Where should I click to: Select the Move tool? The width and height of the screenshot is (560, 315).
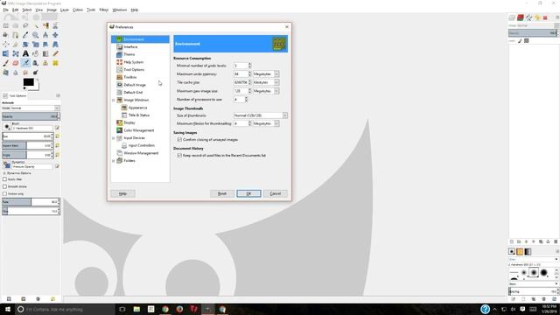(x=55, y=35)
